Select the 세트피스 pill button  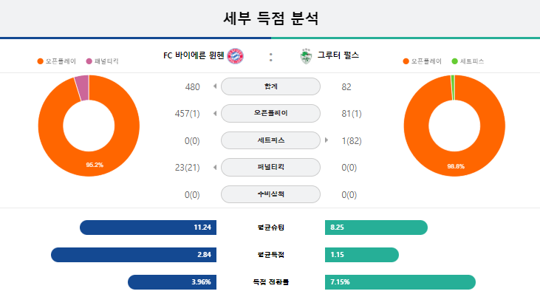pos(270,140)
